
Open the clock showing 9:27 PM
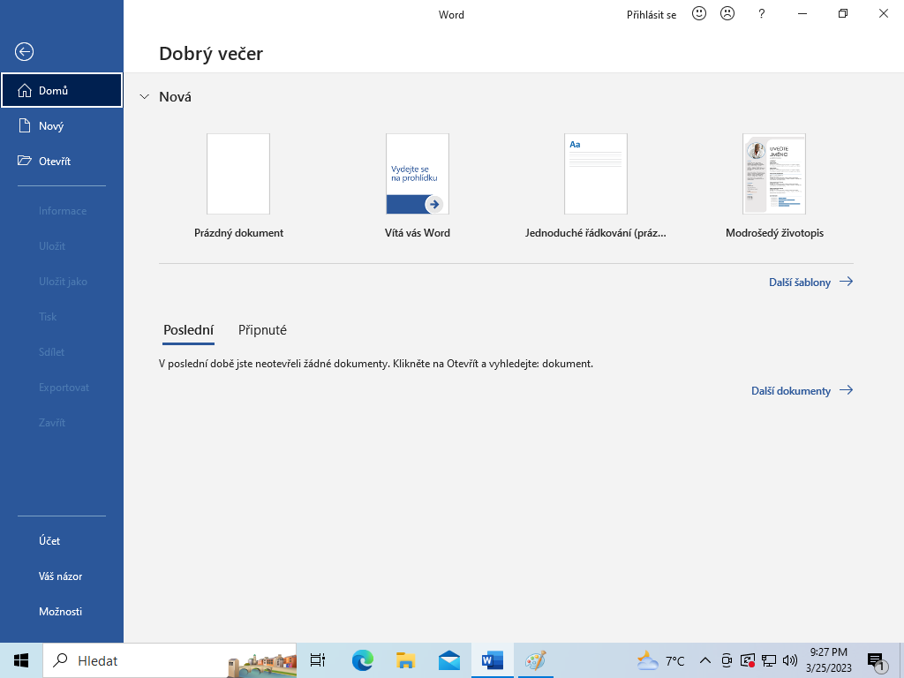pos(828,660)
